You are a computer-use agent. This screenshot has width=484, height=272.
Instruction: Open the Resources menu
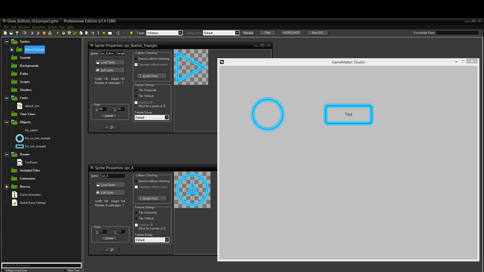coord(39,27)
